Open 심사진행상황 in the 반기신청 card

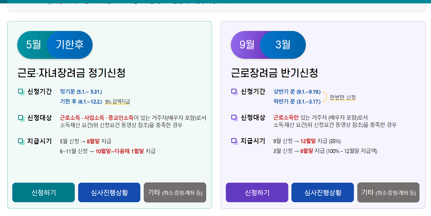click(323, 192)
